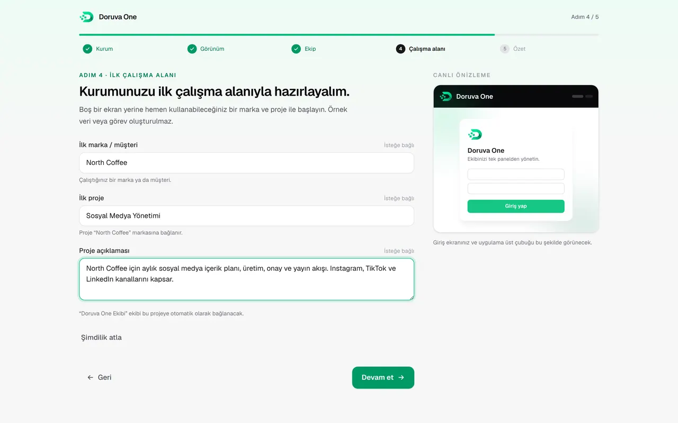This screenshot has width=678, height=423.
Task: Click the note about Doruva One Ekibi
Action: [162, 314]
